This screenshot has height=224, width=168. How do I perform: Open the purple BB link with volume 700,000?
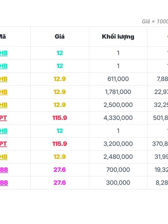coord(4,170)
